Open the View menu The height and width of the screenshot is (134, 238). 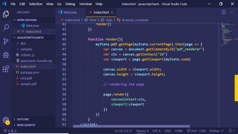49,4
